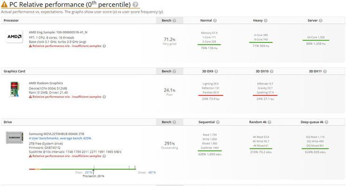Click the graphics 24.1% bench score

(x=169, y=90)
